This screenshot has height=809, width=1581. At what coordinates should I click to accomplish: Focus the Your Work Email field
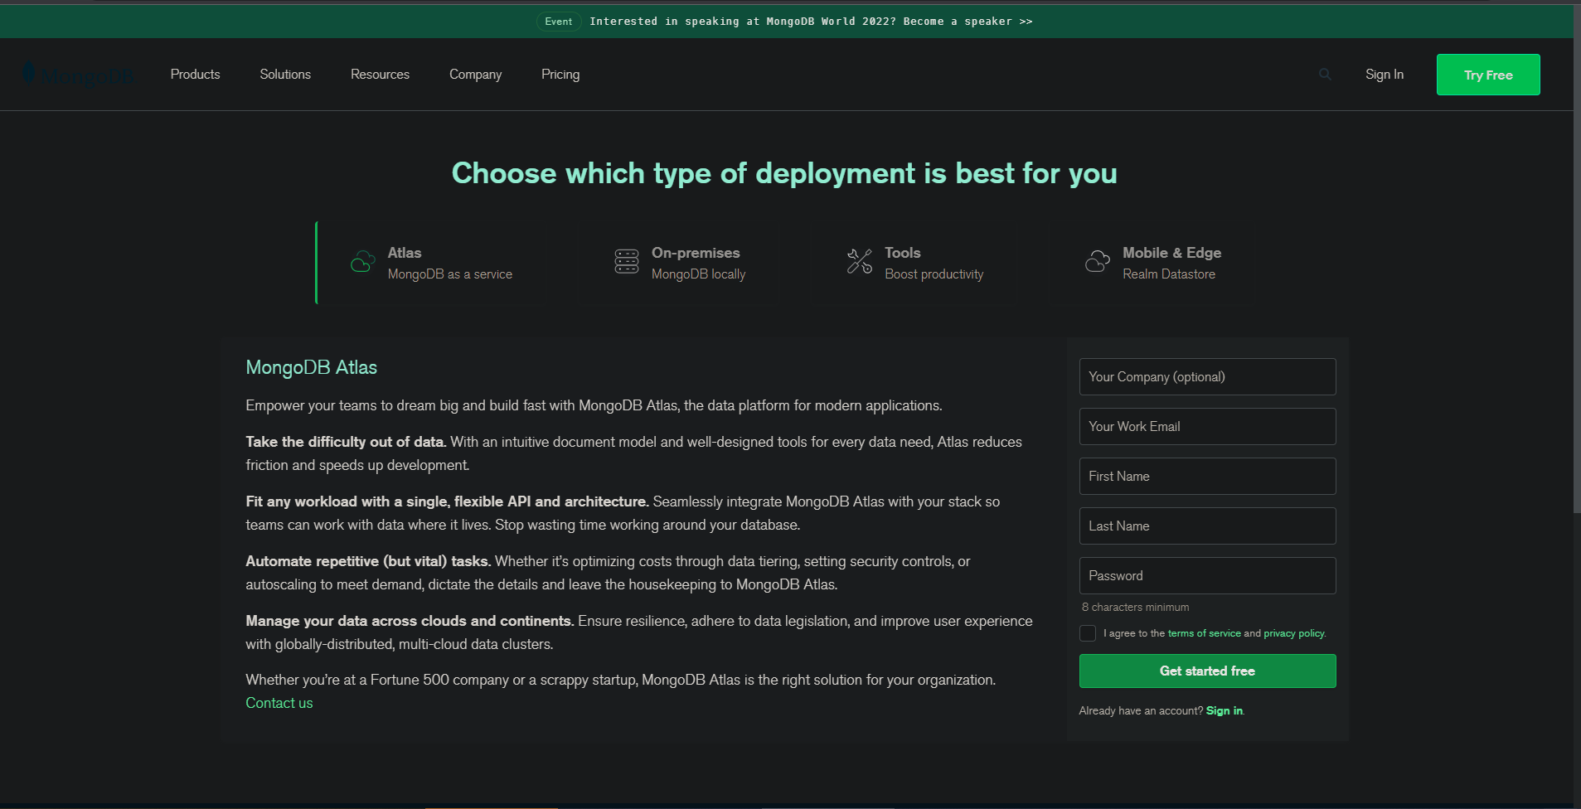coord(1207,427)
